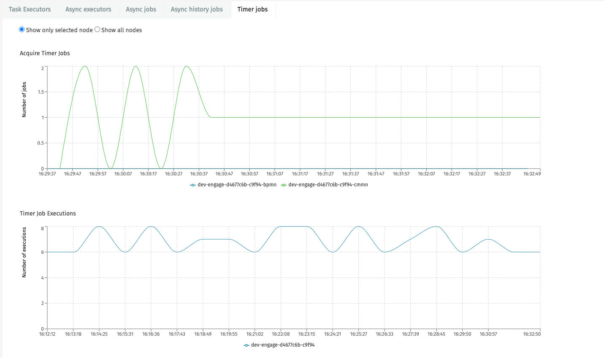
Task: Click the first green peak in Acquire Timer Jobs
Action: click(85, 66)
